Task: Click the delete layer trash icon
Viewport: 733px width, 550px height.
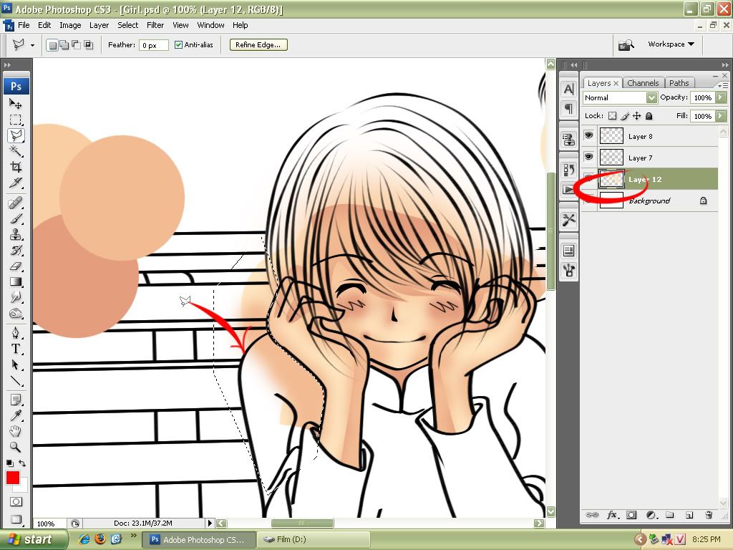Action: click(709, 515)
